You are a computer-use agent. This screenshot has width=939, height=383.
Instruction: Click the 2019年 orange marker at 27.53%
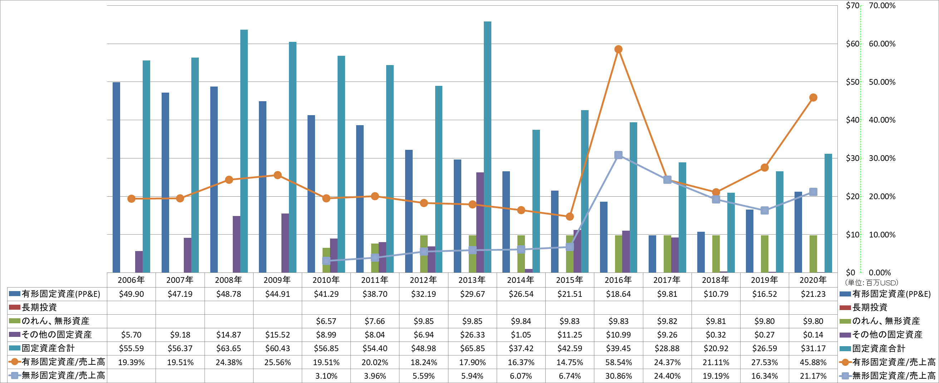(765, 168)
